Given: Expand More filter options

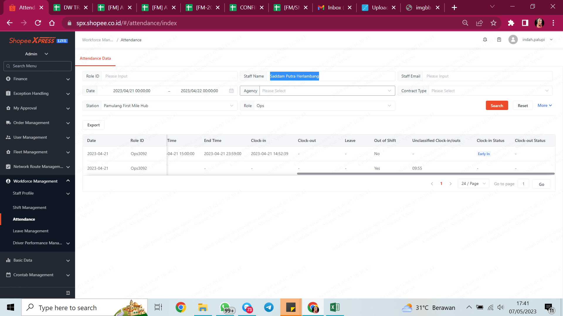Looking at the screenshot, I should (x=545, y=105).
